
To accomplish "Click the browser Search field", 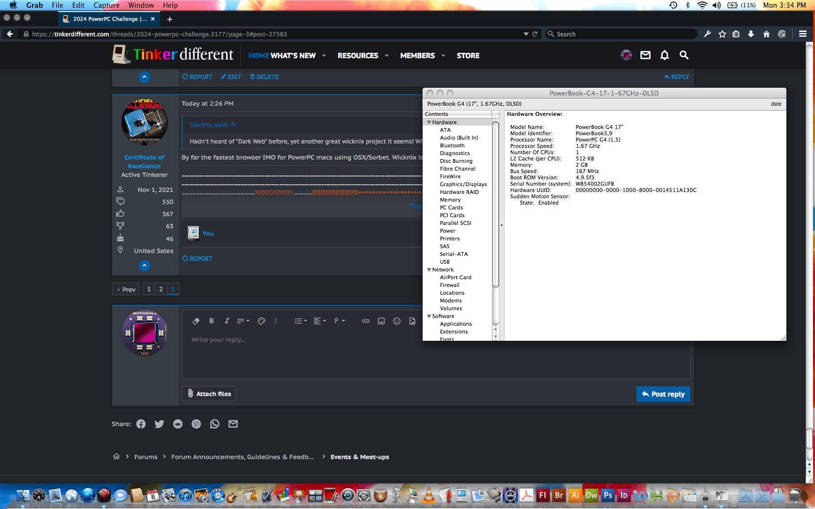I will pyautogui.click(x=621, y=34).
